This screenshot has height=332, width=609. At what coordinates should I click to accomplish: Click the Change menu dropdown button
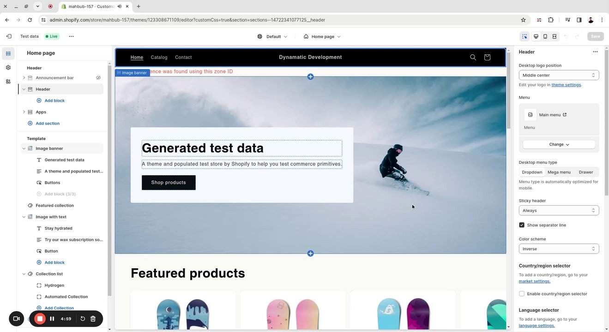pos(559,144)
